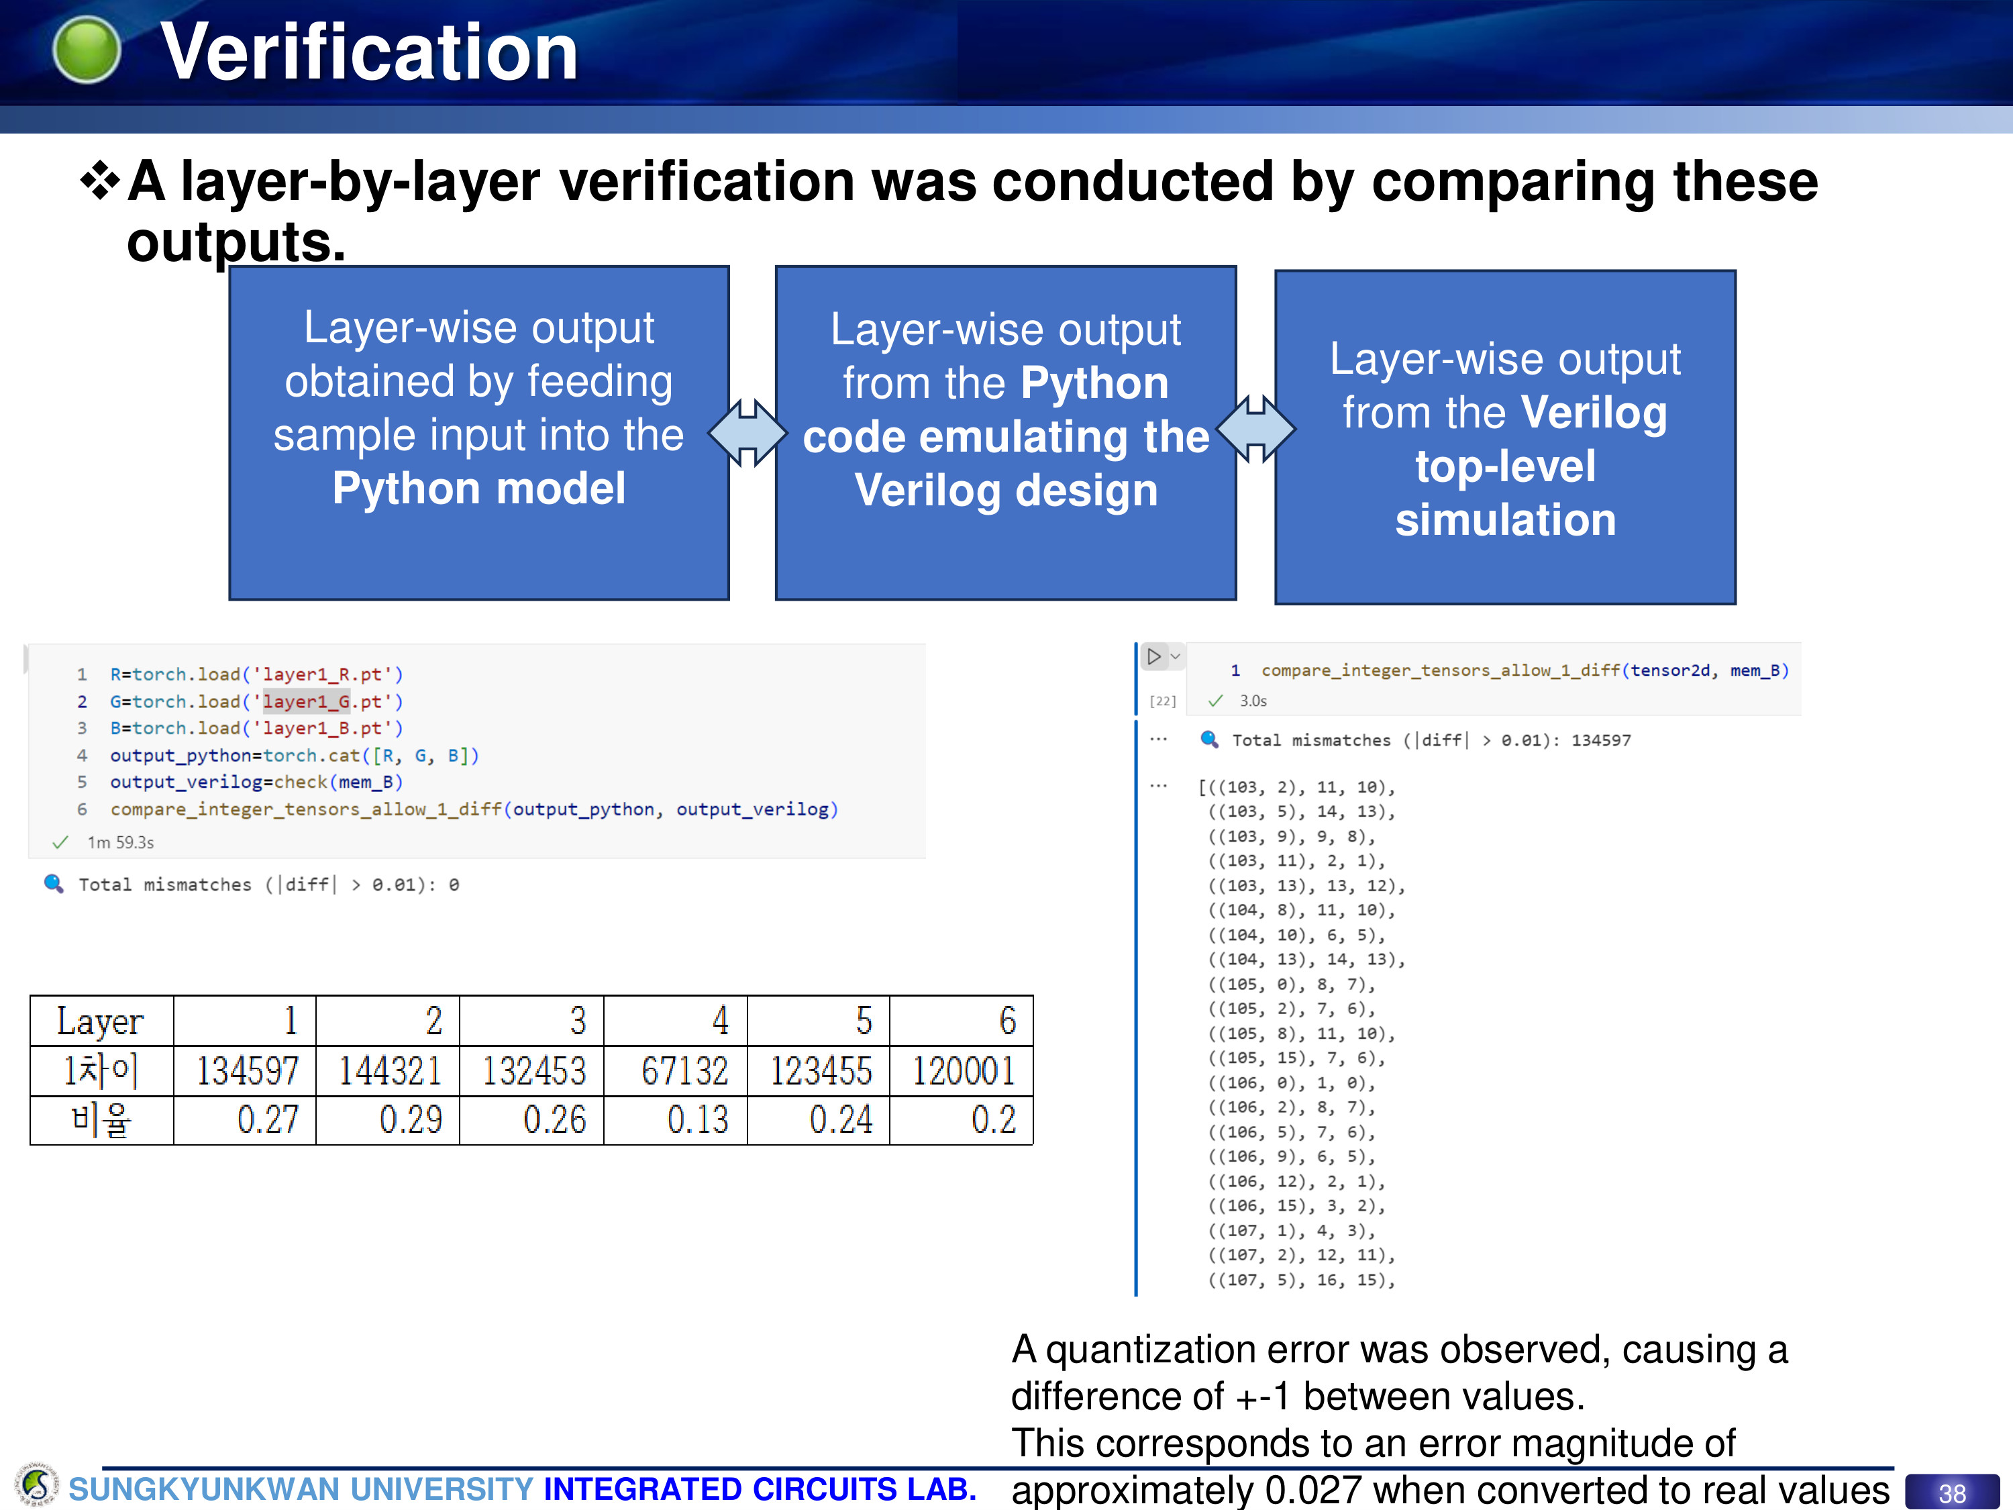Click table cell '134597'
2013x1510 pixels.
coord(246,1071)
